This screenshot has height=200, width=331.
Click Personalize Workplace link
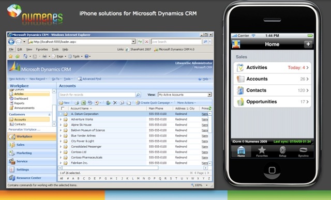coord(24,130)
